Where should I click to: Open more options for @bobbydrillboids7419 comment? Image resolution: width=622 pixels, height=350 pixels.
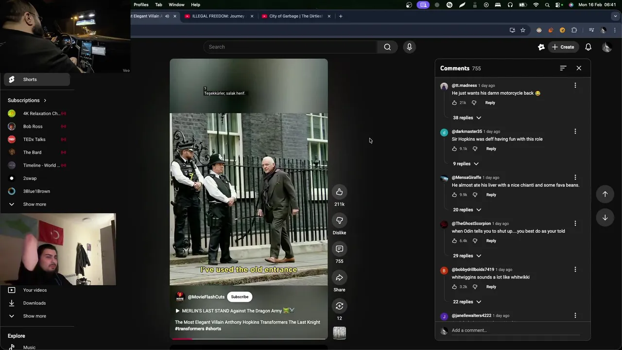[x=575, y=270]
